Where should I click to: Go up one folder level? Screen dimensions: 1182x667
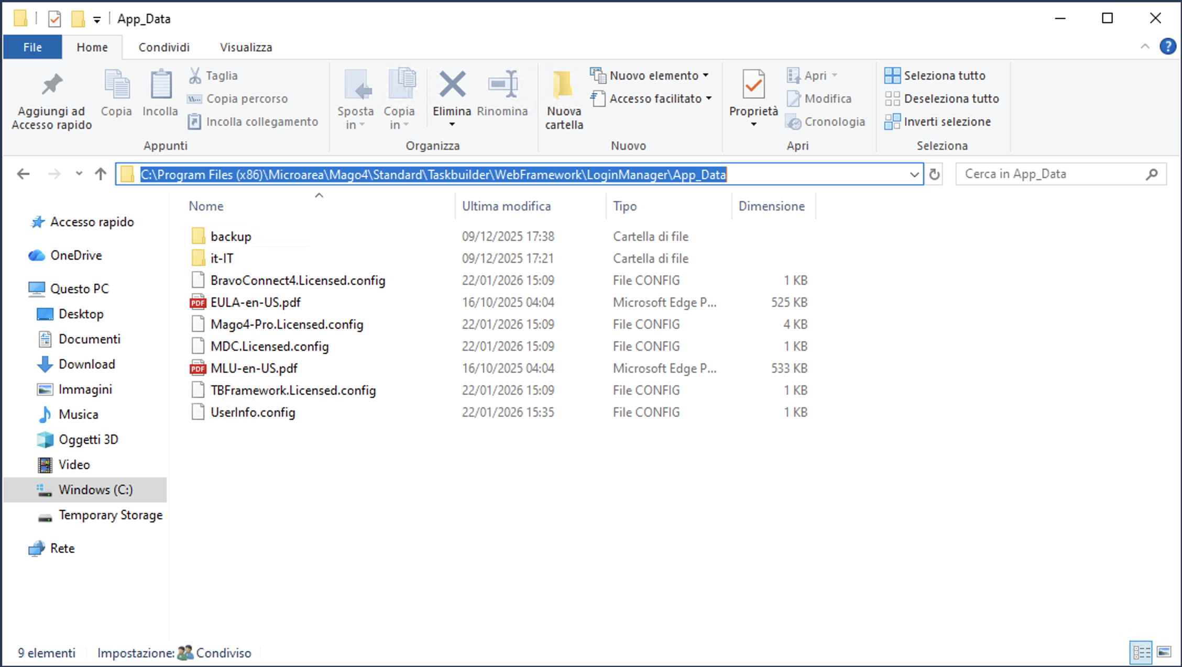pyautogui.click(x=101, y=174)
